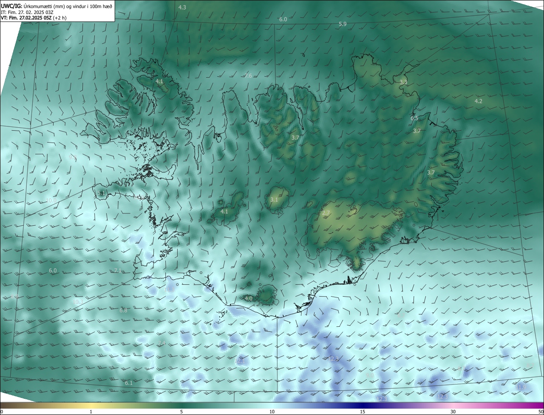This screenshot has width=544, height=415.
Task: Click the 9.0 value label
Action: point(370,376)
